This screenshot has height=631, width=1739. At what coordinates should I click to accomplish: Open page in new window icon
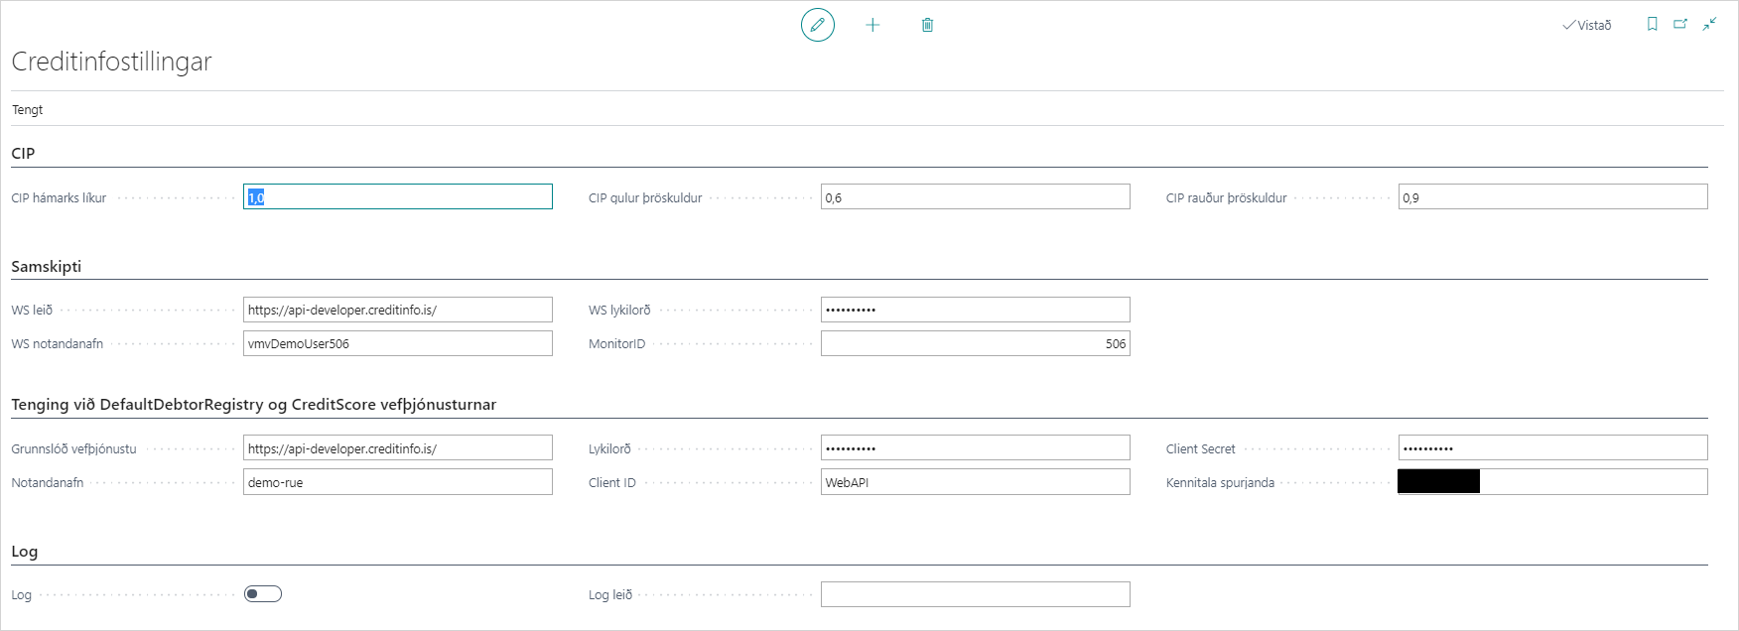click(x=1680, y=25)
